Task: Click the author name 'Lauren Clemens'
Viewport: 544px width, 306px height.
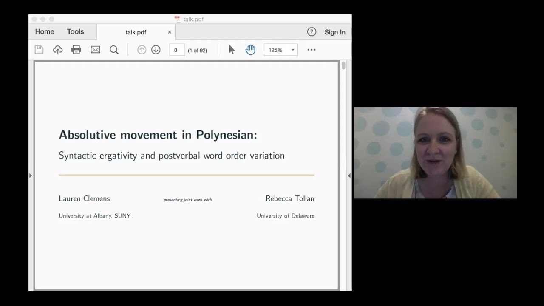Action: click(x=84, y=198)
